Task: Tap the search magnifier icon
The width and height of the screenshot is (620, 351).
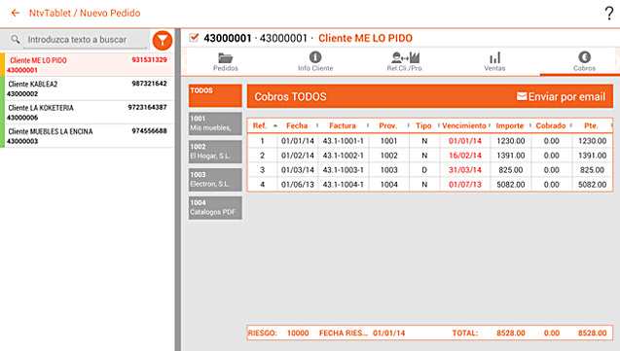Action: point(16,40)
